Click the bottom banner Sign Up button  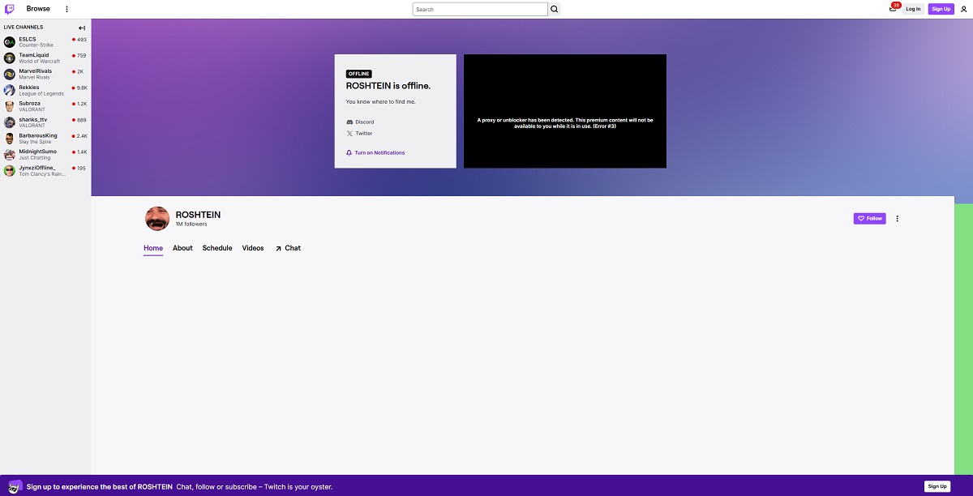point(937,486)
